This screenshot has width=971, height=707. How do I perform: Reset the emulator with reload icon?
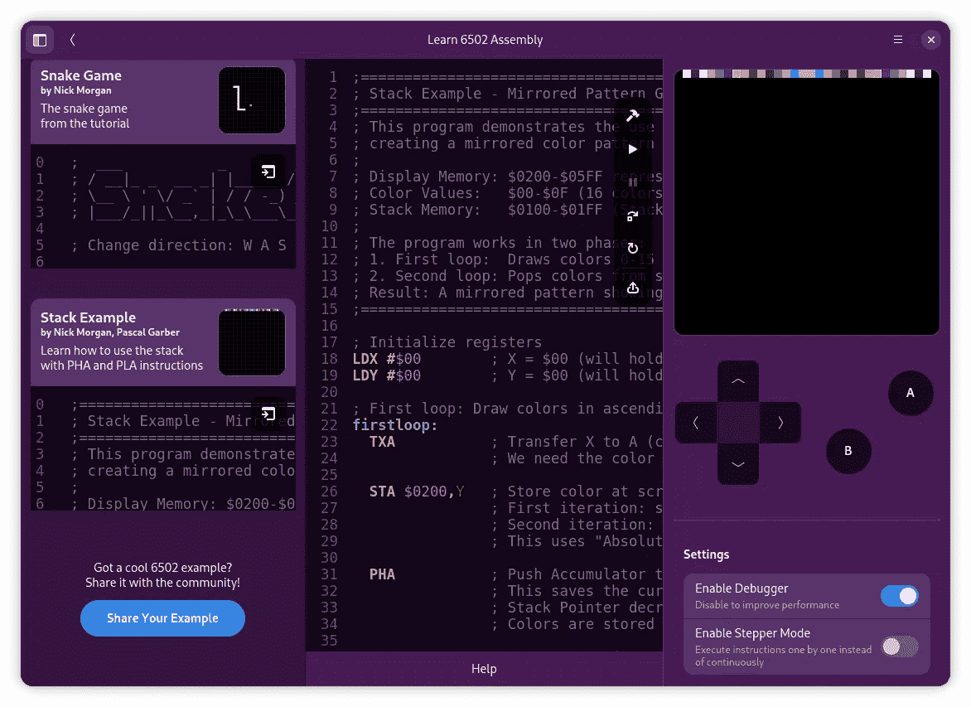click(x=632, y=249)
